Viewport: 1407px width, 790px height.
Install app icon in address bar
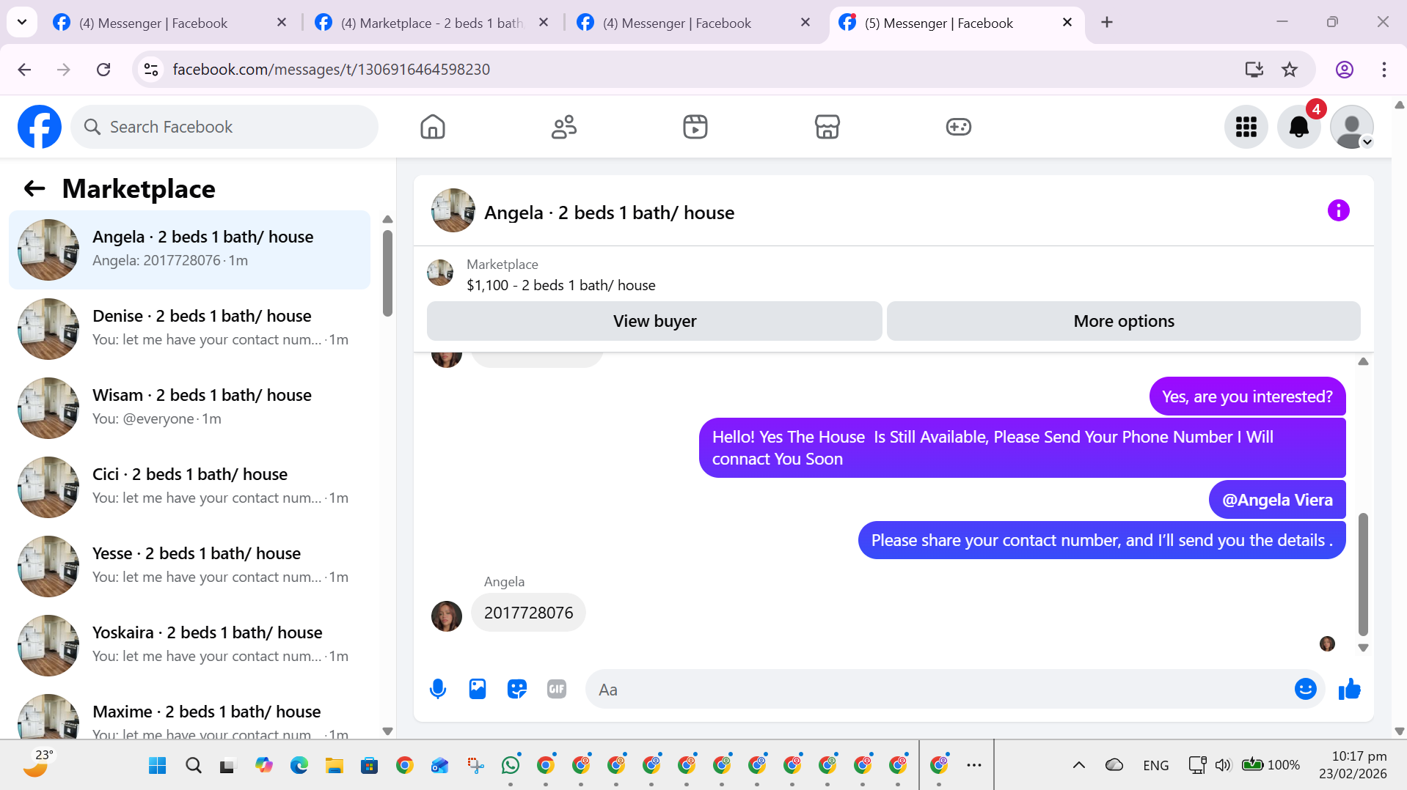point(1254,70)
